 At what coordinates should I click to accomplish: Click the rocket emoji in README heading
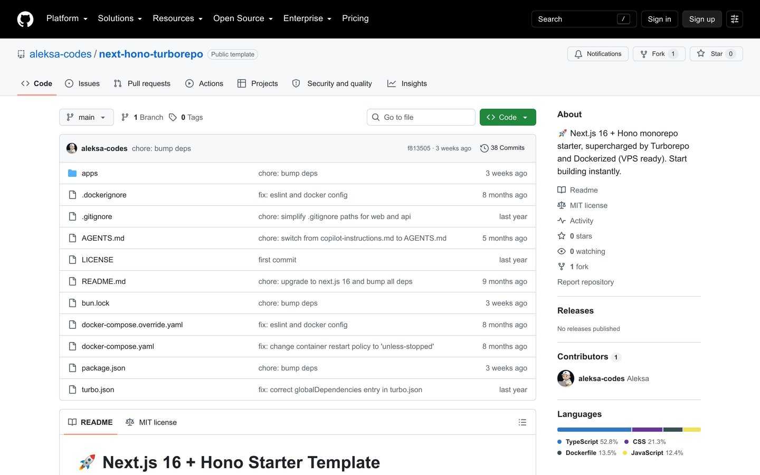[87, 462]
